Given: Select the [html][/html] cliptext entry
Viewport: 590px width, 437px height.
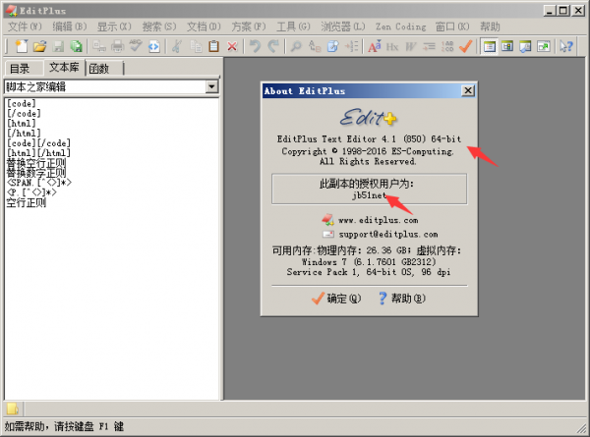Looking at the screenshot, I should 38,153.
